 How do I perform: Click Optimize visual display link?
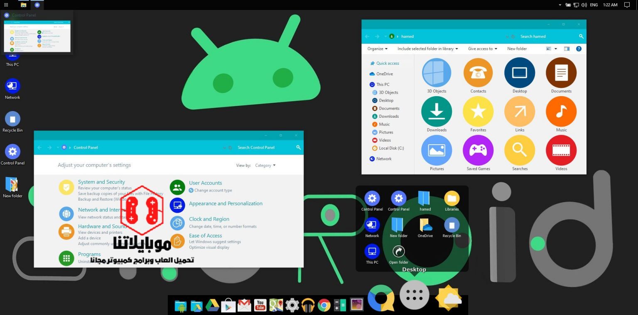(x=209, y=247)
